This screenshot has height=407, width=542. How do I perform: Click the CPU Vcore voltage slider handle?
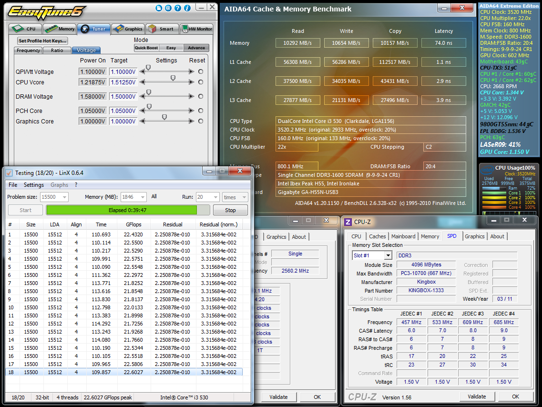[173, 78]
